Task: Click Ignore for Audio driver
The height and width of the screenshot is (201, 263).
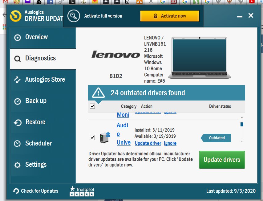Action: (170, 143)
